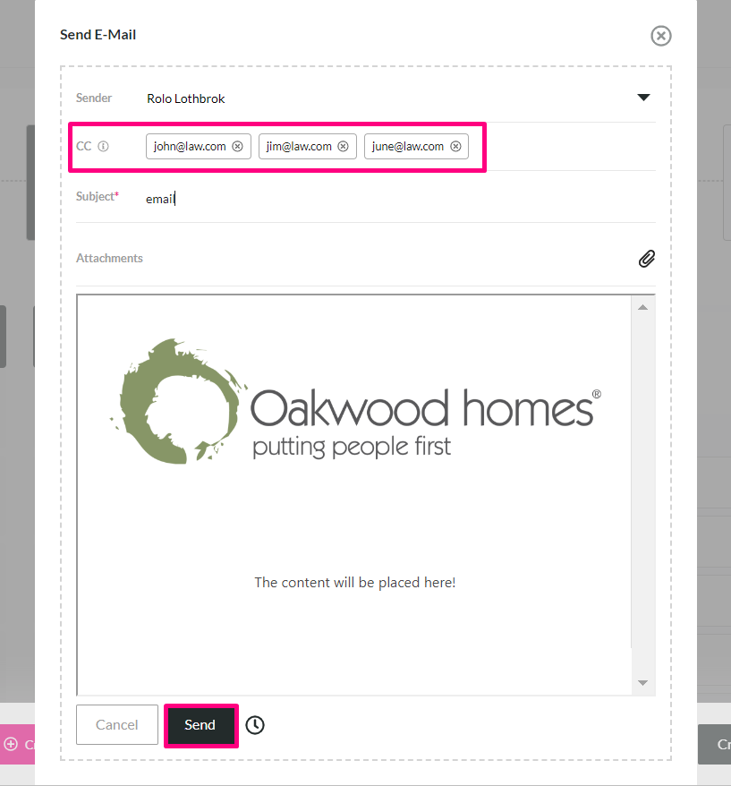Click the Oakwood homes logo image
The width and height of the screenshot is (731, 786).
355,401
